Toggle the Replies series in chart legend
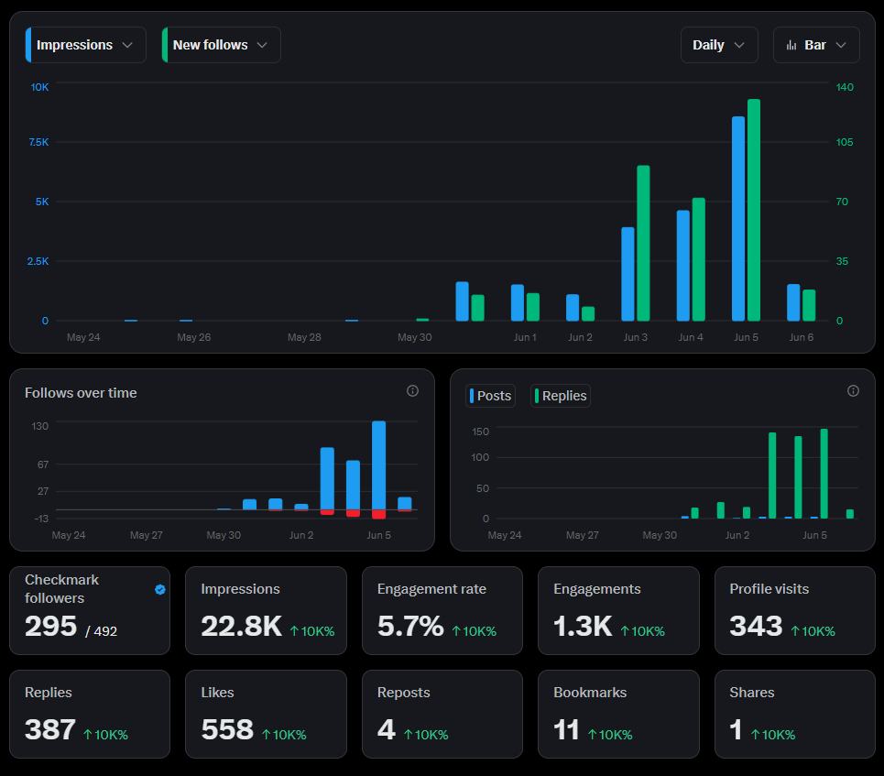 561,396
